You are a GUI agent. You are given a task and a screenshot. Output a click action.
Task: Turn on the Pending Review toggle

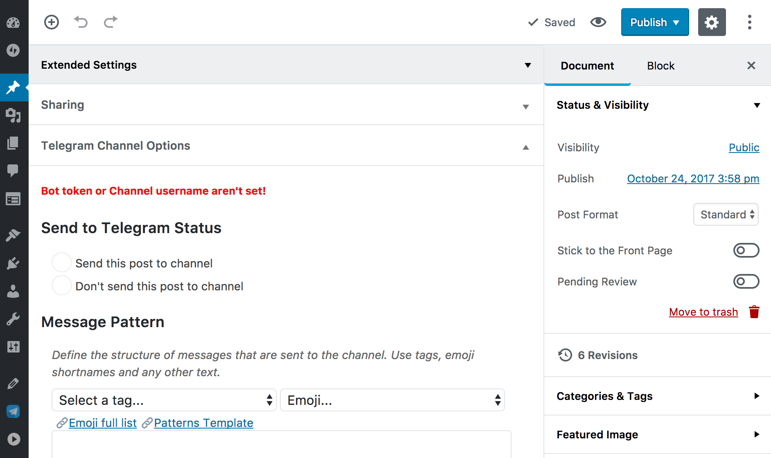[x=746, y=281]
